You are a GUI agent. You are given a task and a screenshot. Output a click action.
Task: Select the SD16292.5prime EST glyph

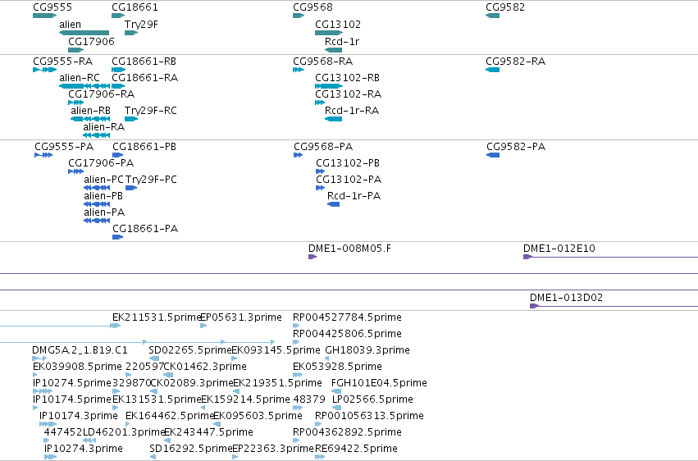(x=153, y=457)
